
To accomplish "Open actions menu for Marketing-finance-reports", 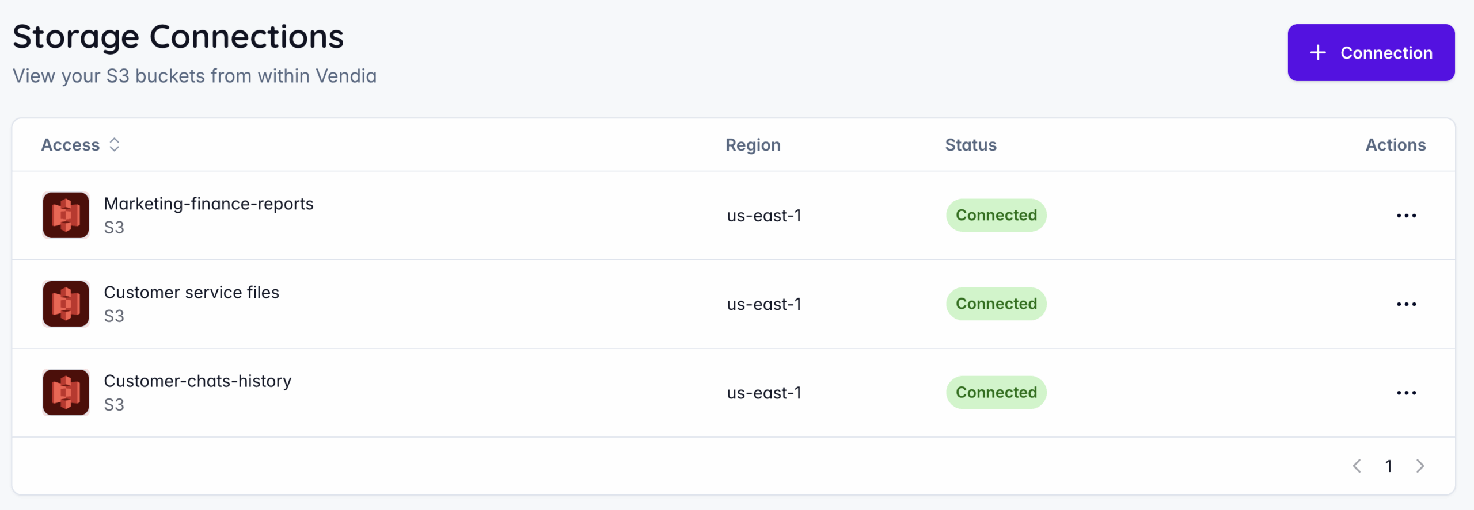I will pyautogui.click(x=1406, y=216).
